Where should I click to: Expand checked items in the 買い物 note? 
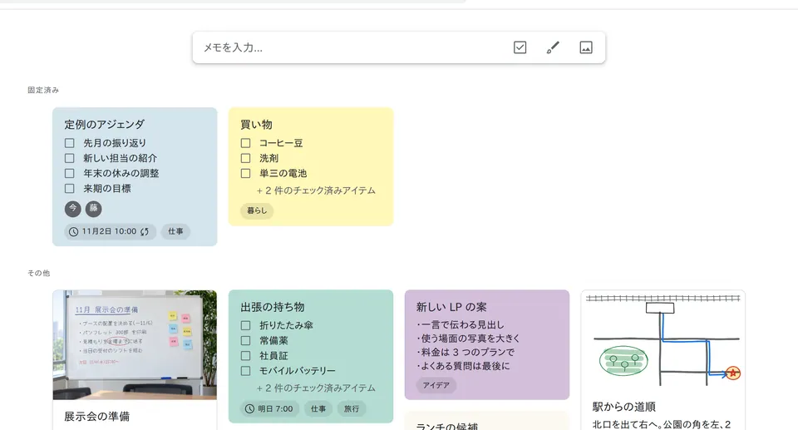click(x=316, y=190)
